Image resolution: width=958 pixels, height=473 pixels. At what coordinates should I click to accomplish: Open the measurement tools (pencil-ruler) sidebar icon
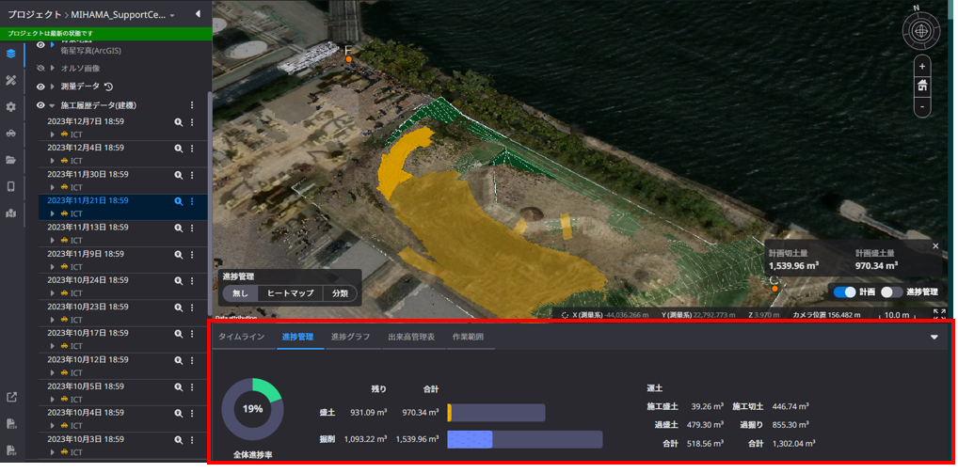click(11, 80)
